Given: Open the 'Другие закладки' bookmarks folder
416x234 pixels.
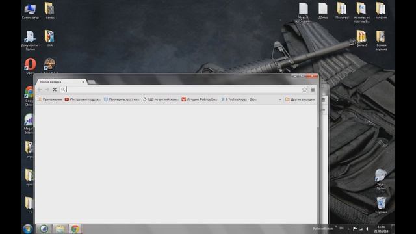Looking at the screenshot, I should [300, 99].
